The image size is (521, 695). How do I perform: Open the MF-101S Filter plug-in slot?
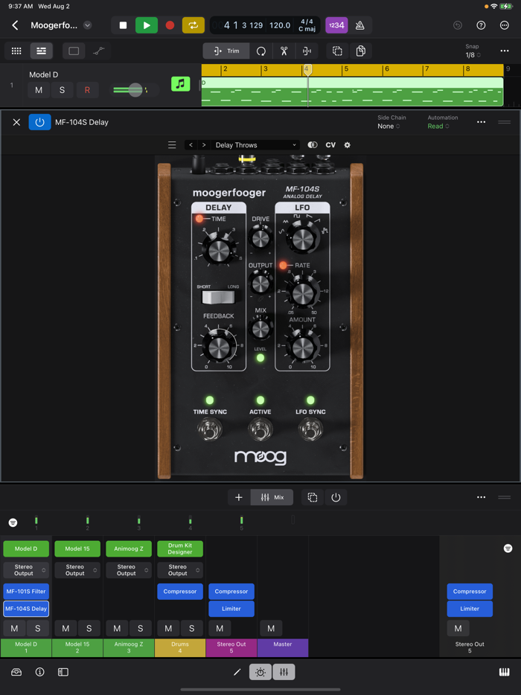26,592
